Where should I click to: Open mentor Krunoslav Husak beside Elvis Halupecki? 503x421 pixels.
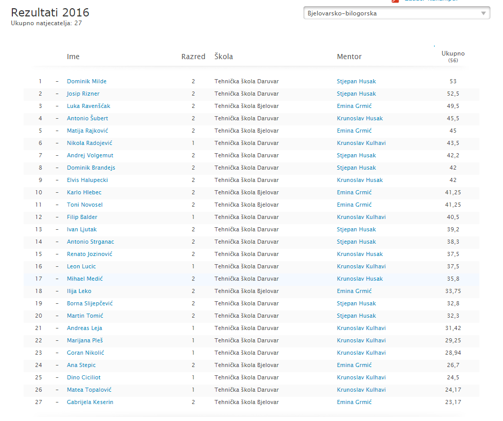point(360,180)
